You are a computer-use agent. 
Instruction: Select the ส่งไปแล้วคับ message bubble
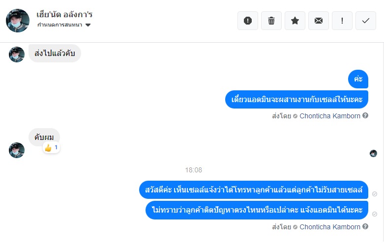point(55,53)
